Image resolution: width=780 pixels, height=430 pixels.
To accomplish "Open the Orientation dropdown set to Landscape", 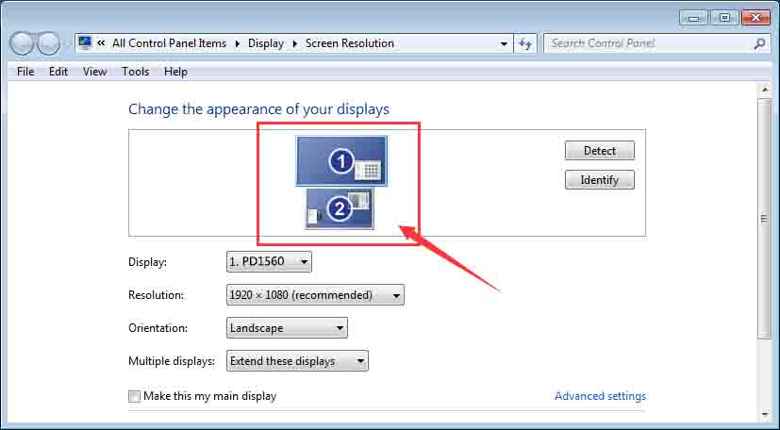I will pos(287,328).
